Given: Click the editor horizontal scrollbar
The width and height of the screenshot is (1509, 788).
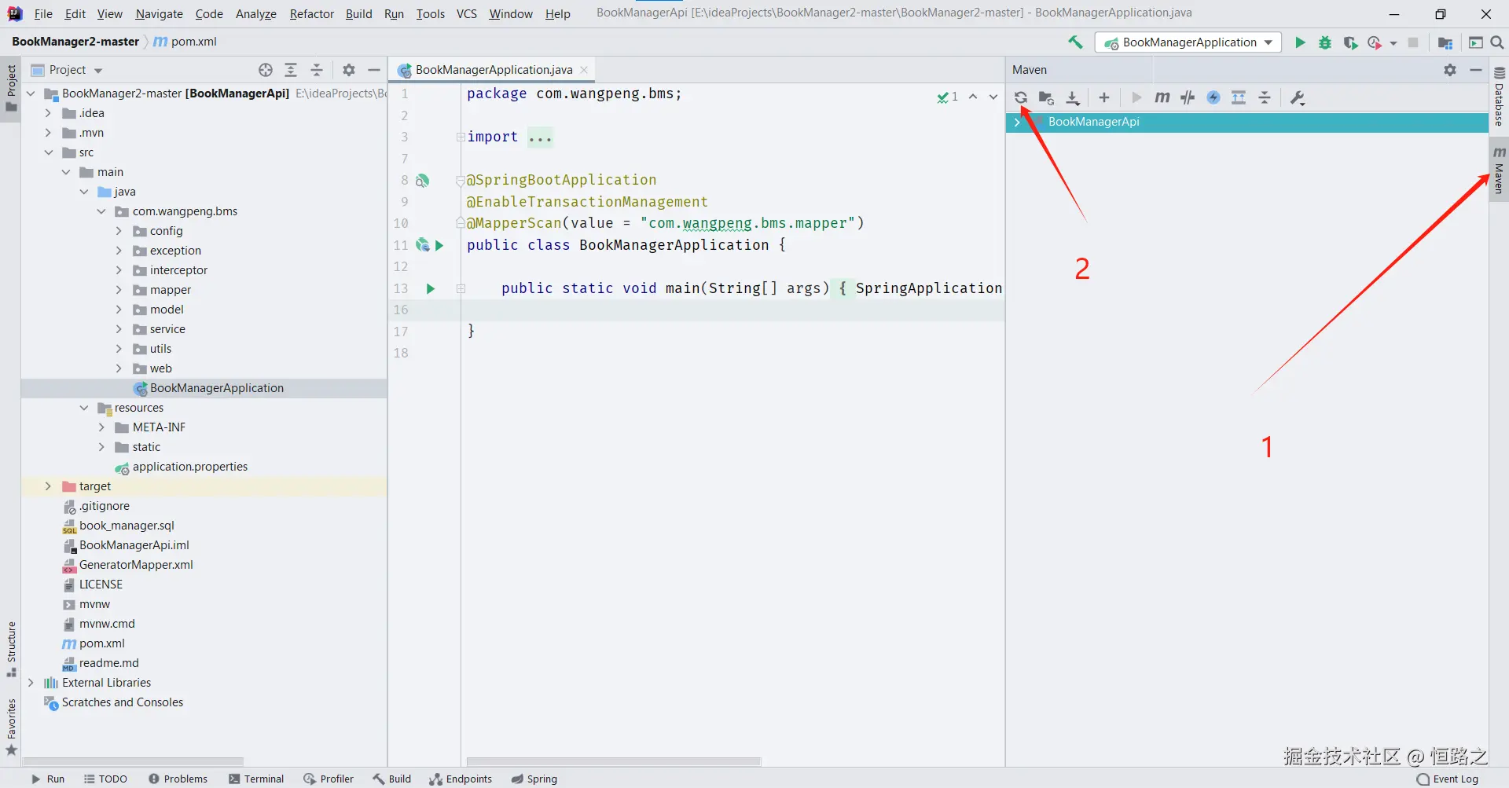Looking at the screenshot, I should point(614,761).
